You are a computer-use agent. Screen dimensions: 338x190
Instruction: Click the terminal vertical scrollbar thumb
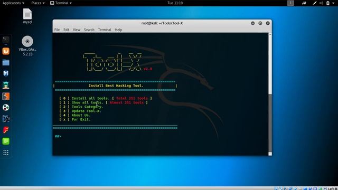270,123
